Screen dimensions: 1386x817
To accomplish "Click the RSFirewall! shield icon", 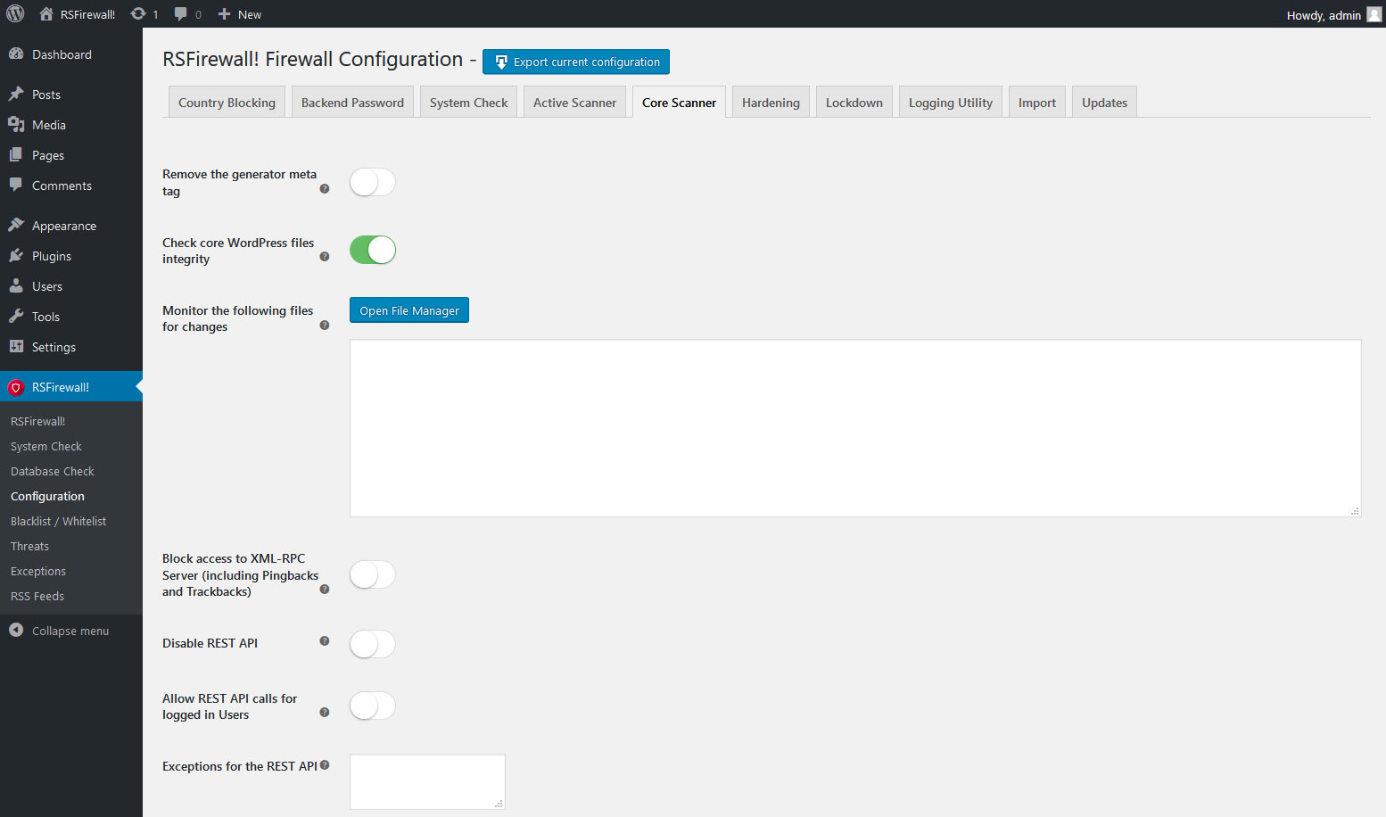I will pos(15,387).
